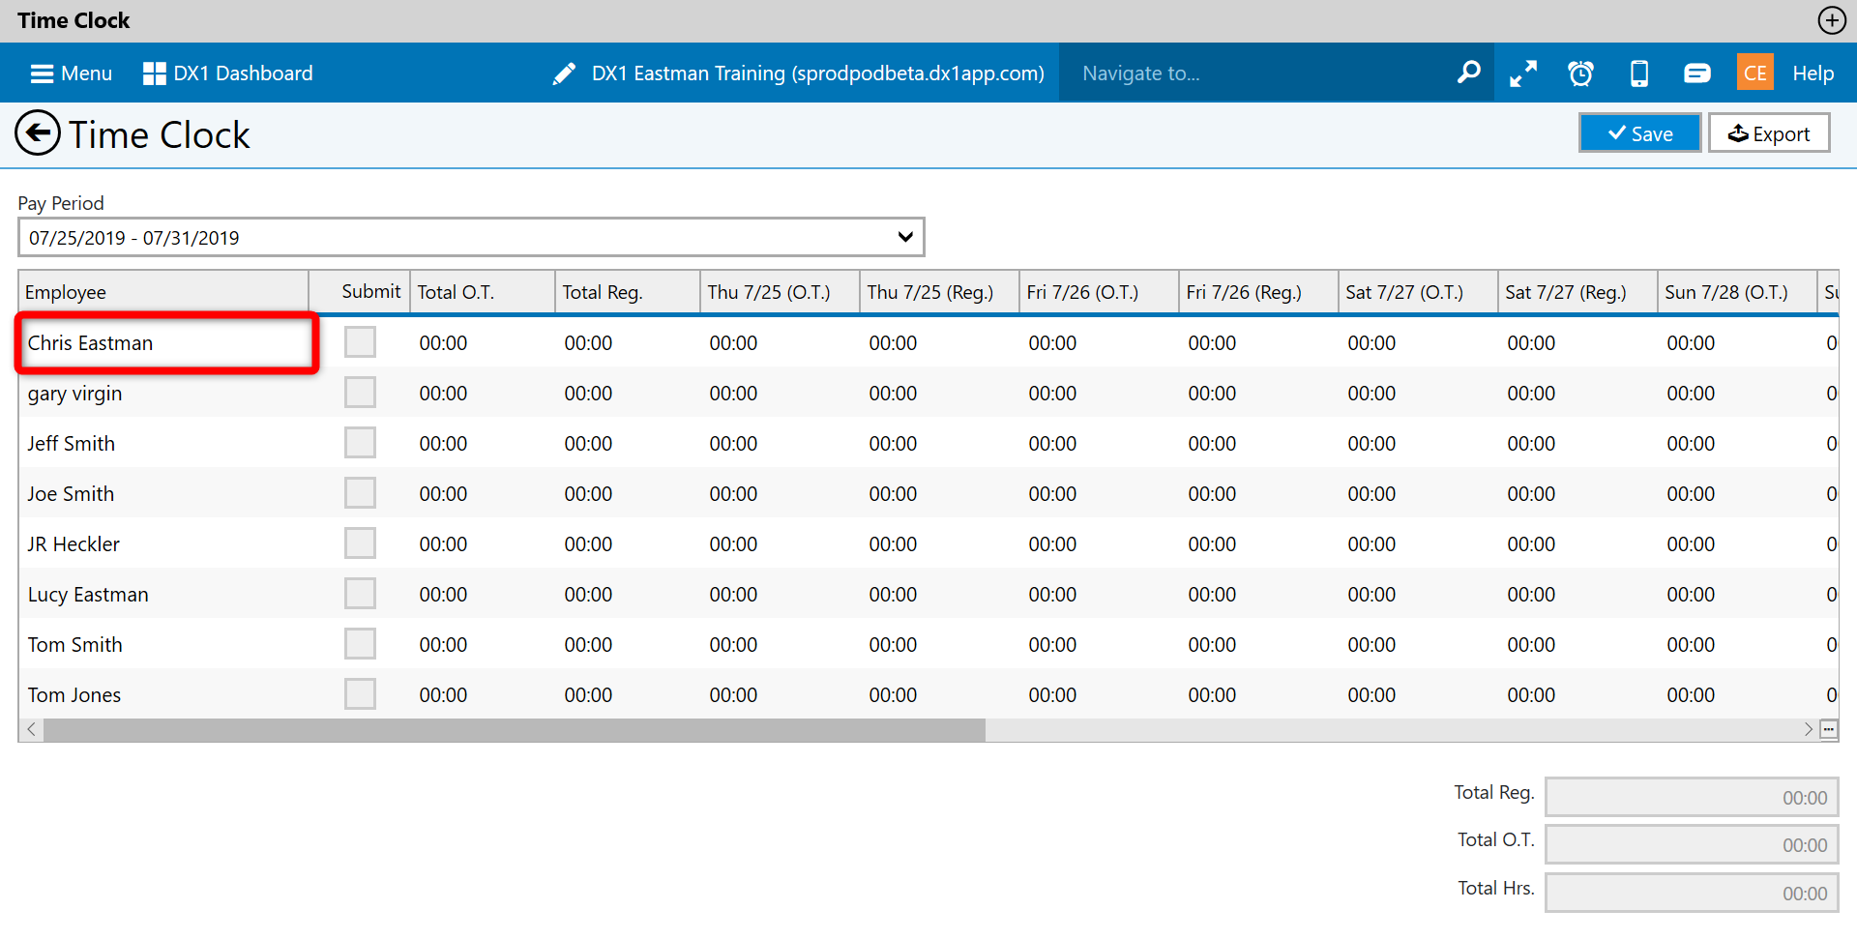Click the Thu 7/25 (O.T.) column header
Viewport: 1857px width, 939px height.
(x=780, y=292)
